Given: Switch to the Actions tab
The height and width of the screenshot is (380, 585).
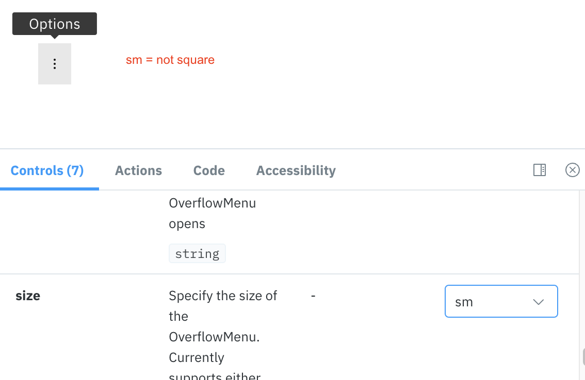Looking at the screenshot, I should (138, 170).
